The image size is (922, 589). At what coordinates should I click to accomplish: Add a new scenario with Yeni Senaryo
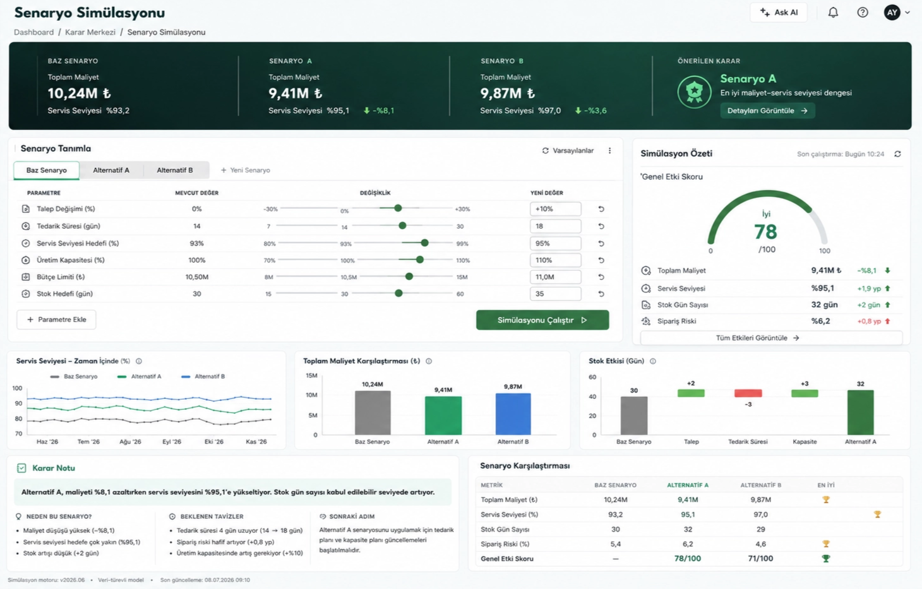245,170
